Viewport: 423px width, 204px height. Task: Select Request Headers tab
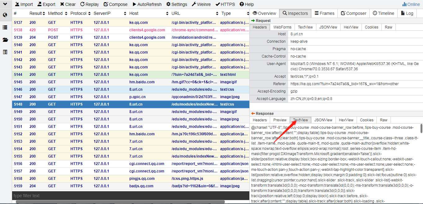tap(260, 27)
